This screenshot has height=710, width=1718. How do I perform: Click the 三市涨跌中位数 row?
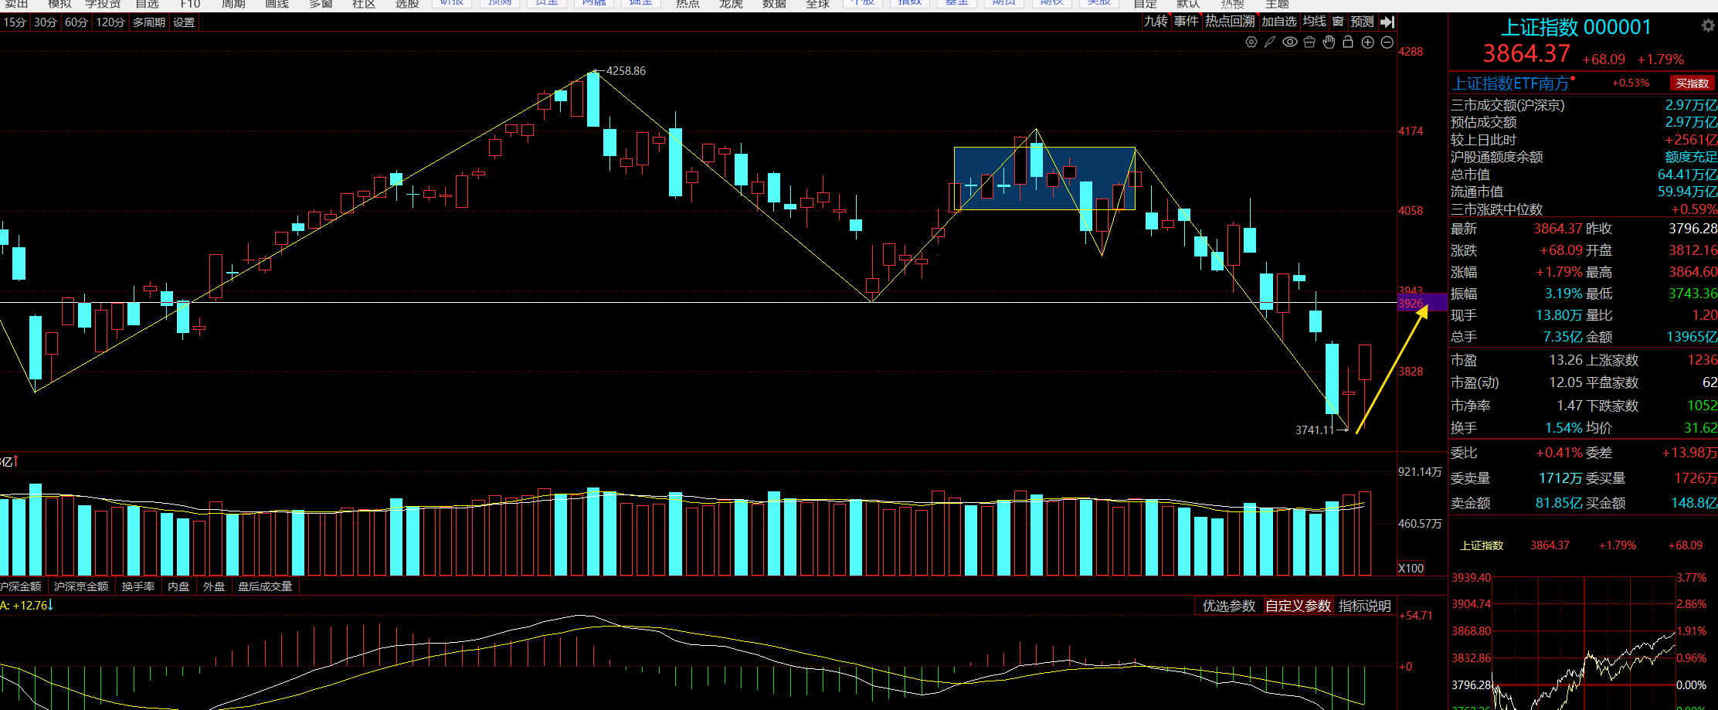[1584, 209]
